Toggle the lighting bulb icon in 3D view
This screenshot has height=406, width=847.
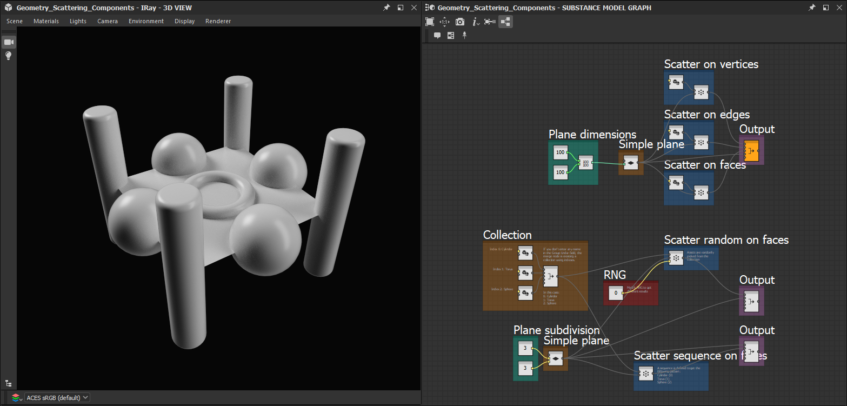point(8,55)
